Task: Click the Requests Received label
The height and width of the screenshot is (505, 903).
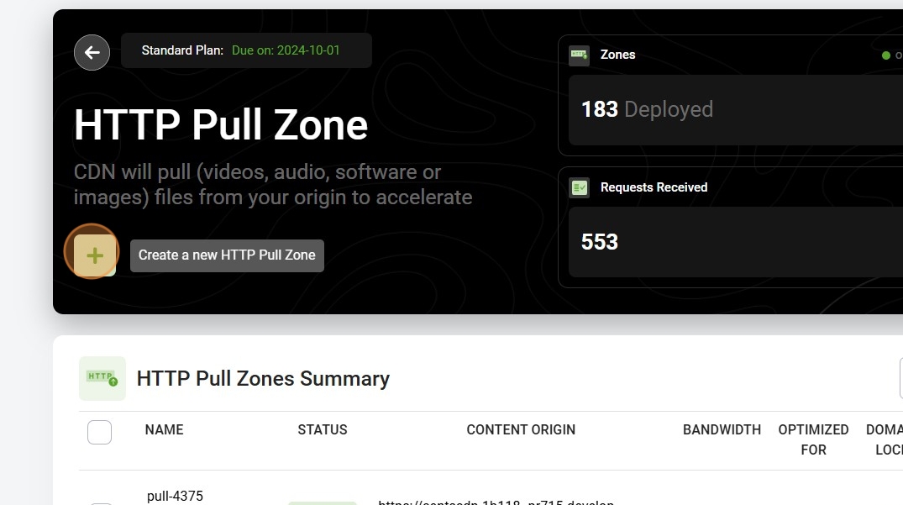Action: tap(654, 187)
